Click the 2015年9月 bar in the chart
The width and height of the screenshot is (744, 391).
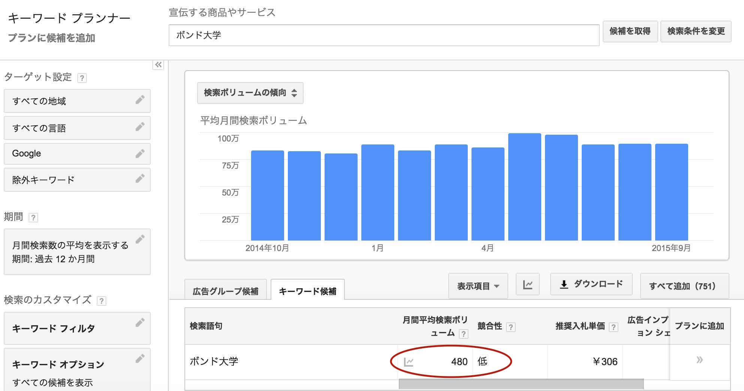(672, 192)
